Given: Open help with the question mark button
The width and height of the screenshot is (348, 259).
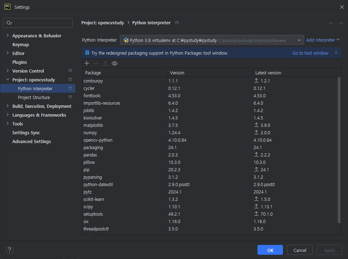Looking at the screenshot, I should [x=10, y=250].
